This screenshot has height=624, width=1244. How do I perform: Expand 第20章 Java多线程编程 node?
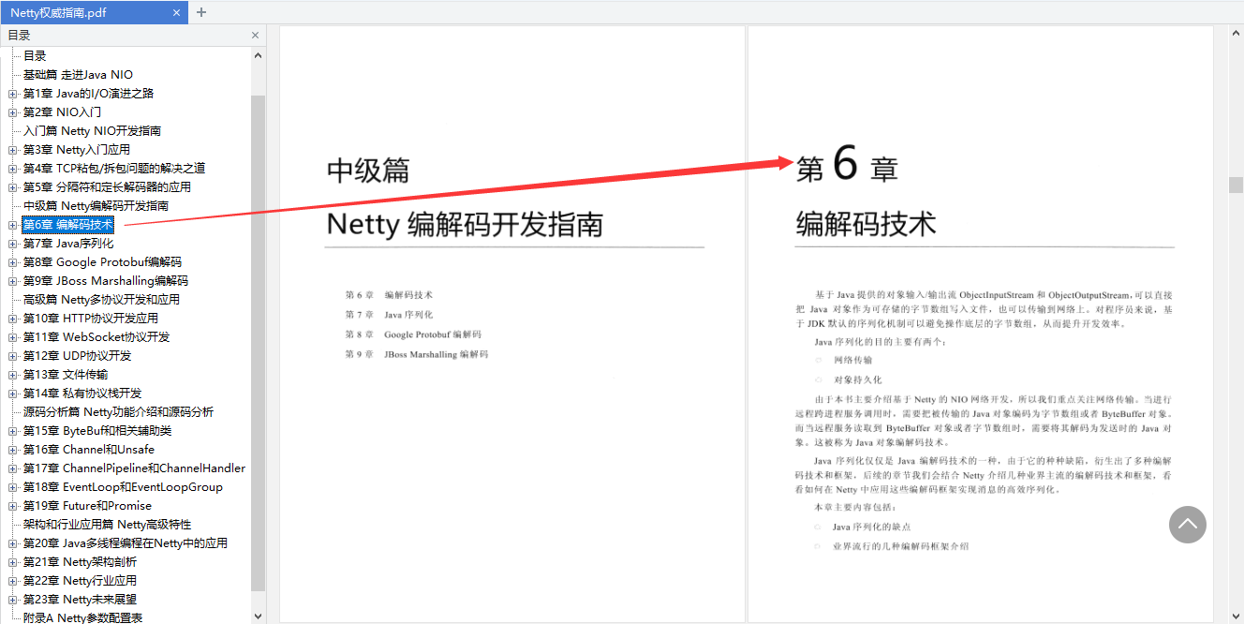[x=12, y=543]
